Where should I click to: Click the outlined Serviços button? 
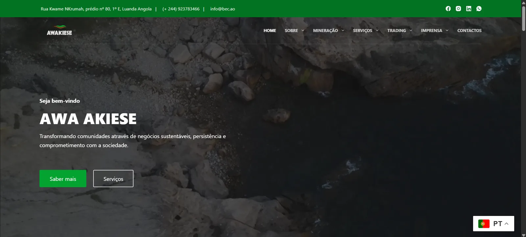click(x=113, y=178)
